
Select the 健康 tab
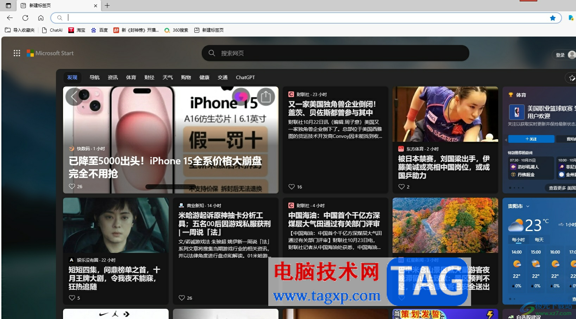coord(204,77)
